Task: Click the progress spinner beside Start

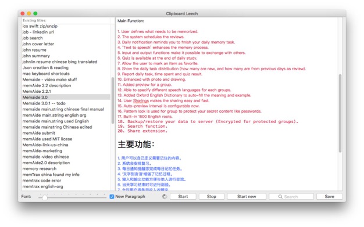Action: click(x=165, y=197)
